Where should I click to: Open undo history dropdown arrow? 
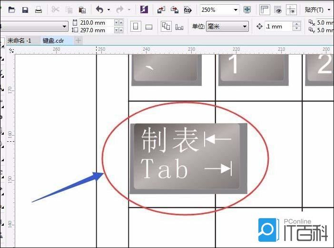point(108,10)
